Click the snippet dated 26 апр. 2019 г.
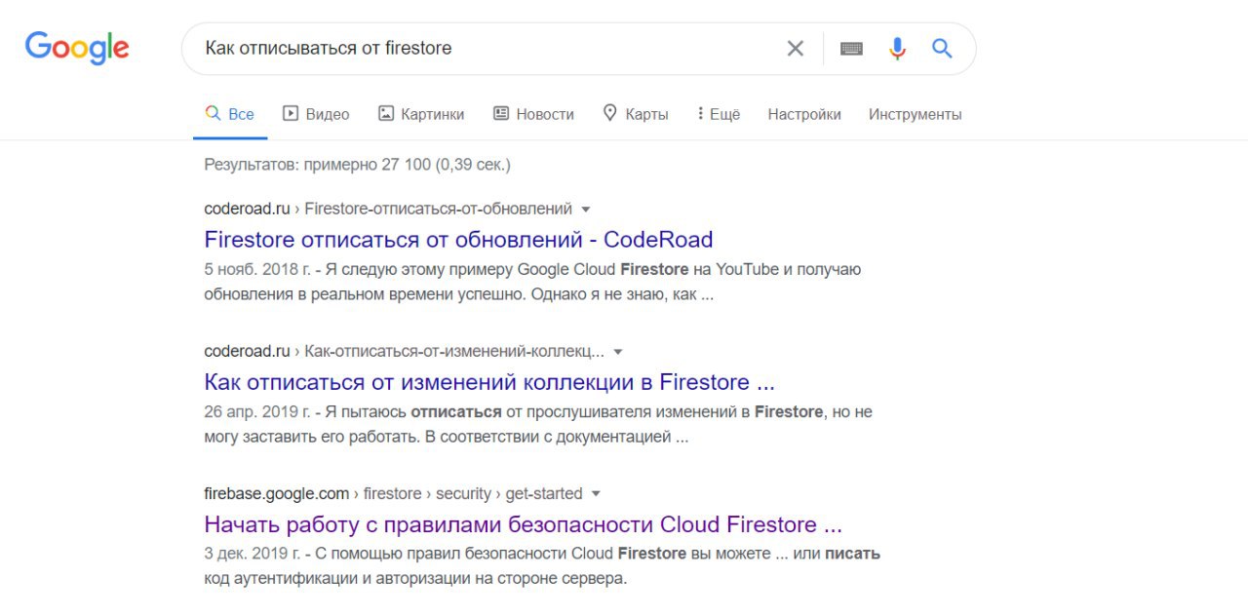Image resolution: width=1248 pixels, height=615 pixels. 538,424
